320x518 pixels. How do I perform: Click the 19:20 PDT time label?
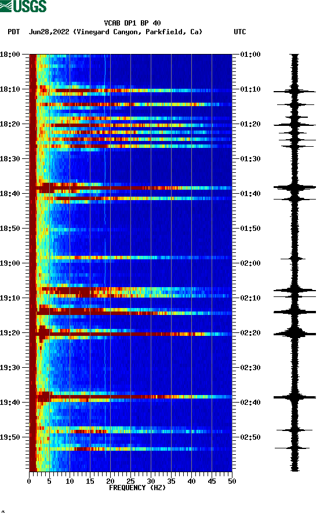click(x=10, y=333)
